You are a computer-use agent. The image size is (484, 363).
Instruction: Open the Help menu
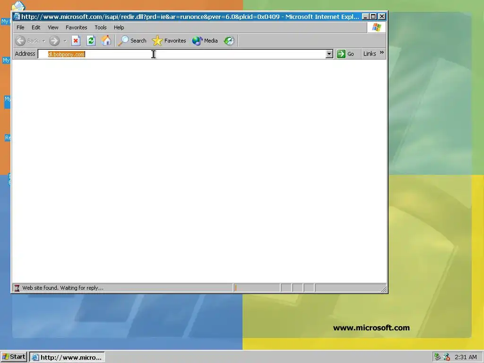coord(119,27)
